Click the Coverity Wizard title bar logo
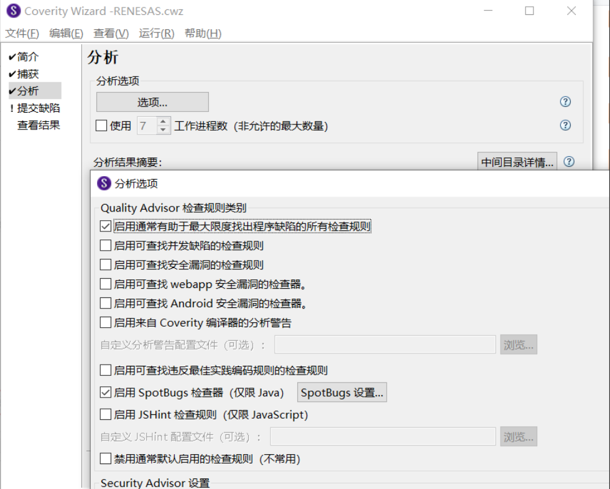Screen dimensions: 610x489 [14, 11]
